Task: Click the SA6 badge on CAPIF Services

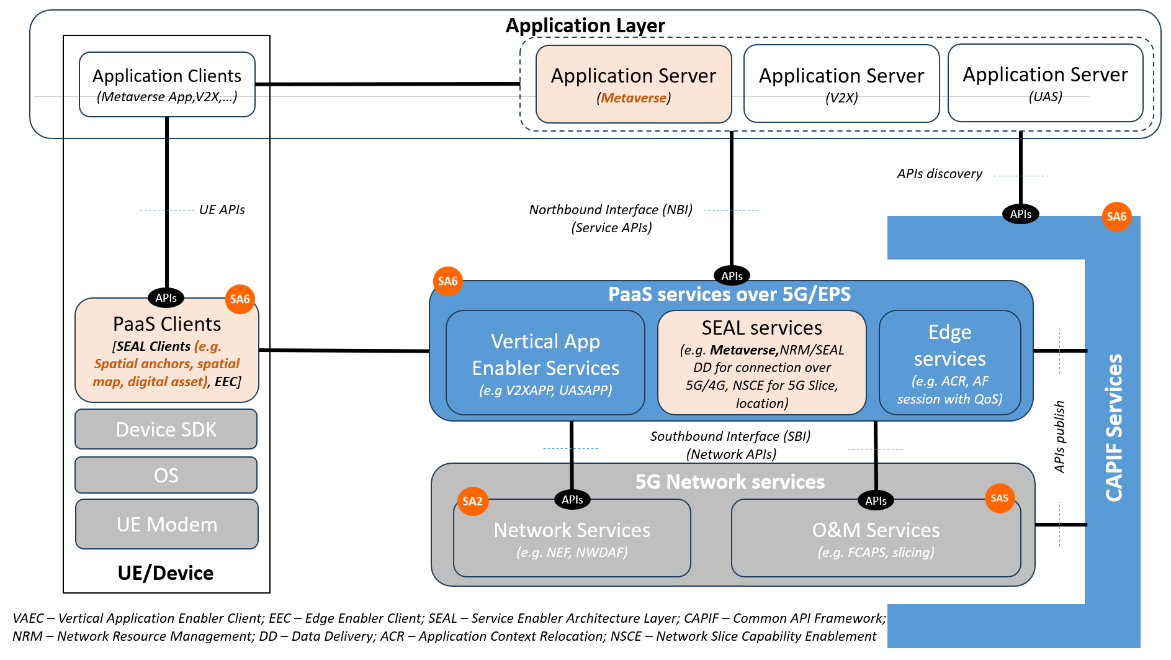Action: coord(1116,217)
